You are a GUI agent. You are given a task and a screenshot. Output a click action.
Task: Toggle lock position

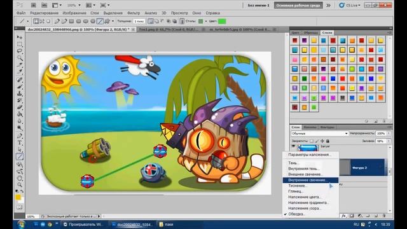[322, 141]
